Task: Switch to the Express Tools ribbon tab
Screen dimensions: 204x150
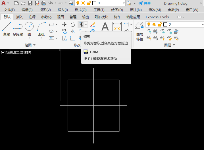Action: [x=157, y=17]
